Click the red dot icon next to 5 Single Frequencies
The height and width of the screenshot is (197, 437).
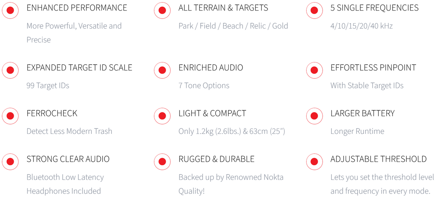pos(314,11)
